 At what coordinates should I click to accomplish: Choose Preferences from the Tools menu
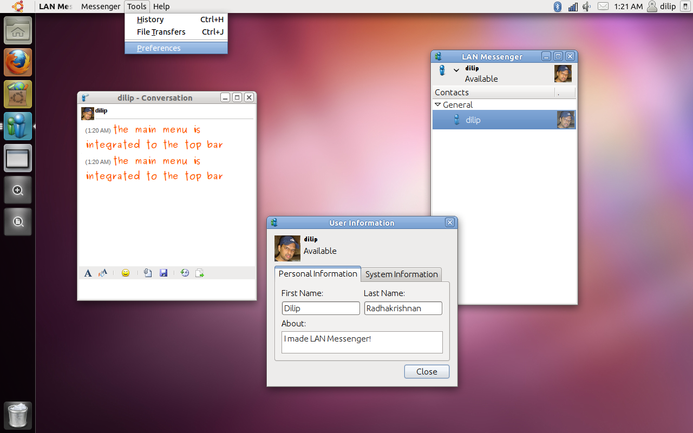176,48
